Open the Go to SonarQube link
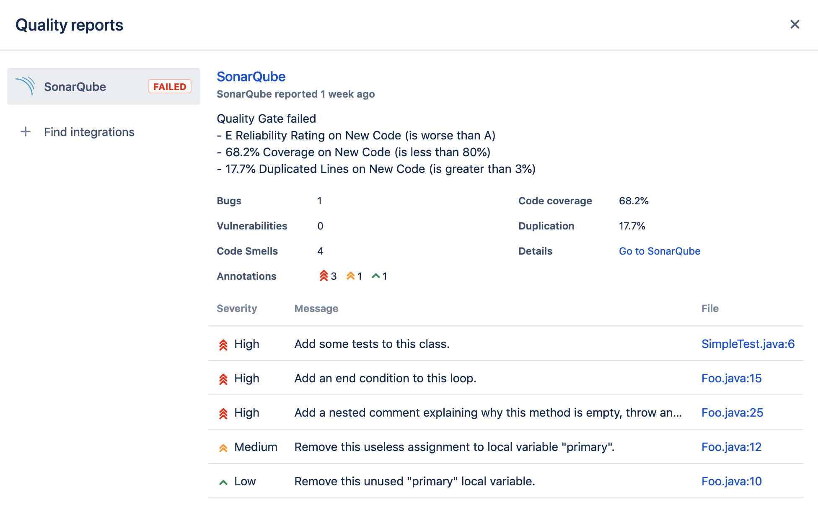 coord(659,251)
